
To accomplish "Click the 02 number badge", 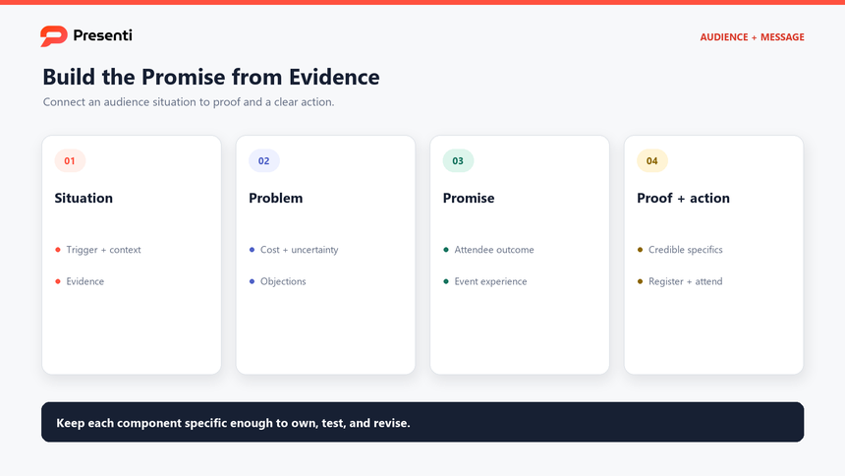I will click(264, 161).
